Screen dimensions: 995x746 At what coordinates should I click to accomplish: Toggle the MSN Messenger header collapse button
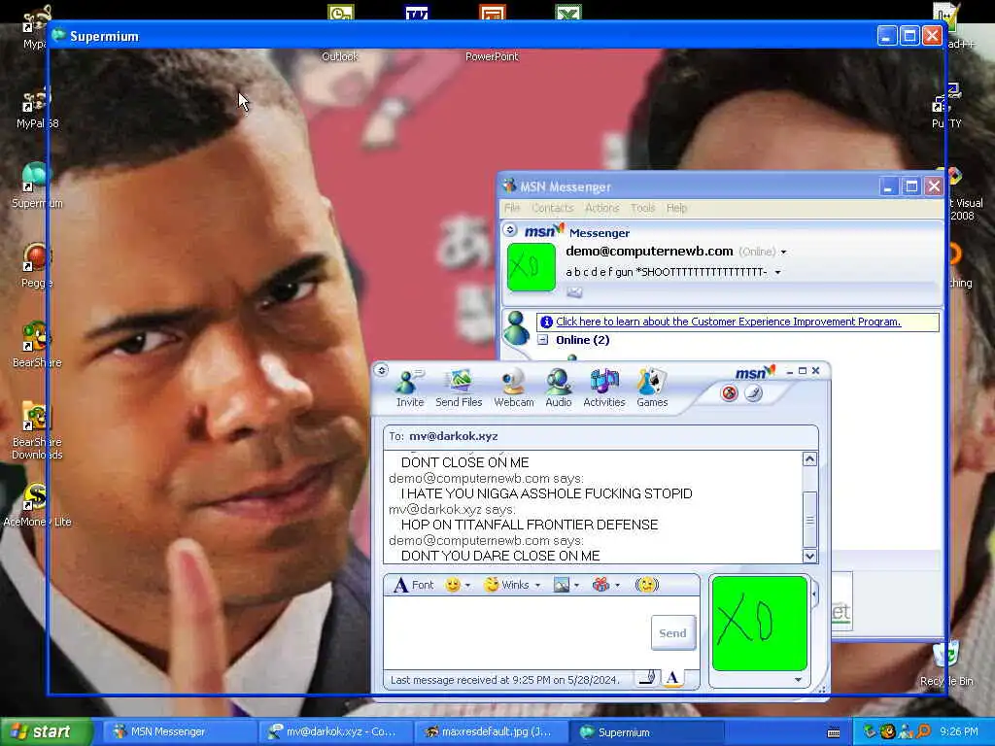(x=510, y=229)
